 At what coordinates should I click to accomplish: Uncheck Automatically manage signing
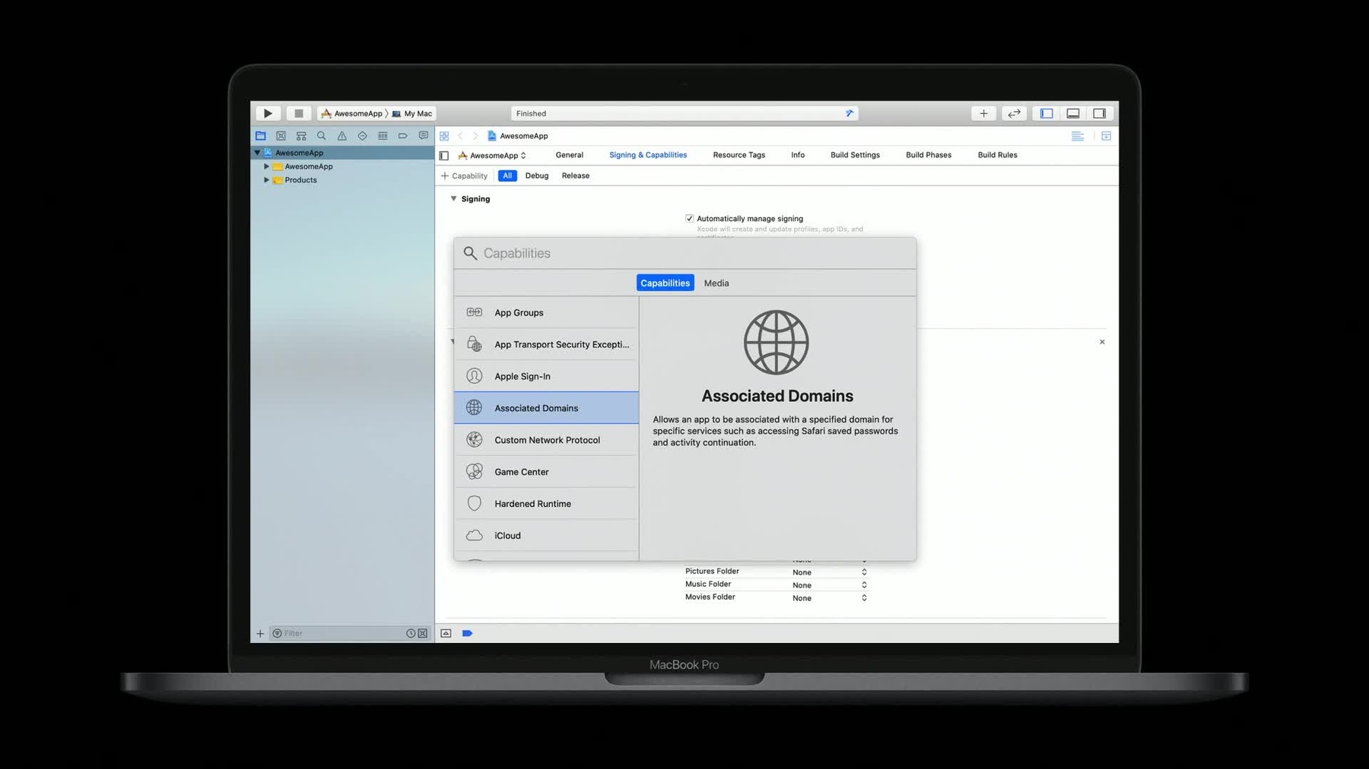(x=689, y=218)
